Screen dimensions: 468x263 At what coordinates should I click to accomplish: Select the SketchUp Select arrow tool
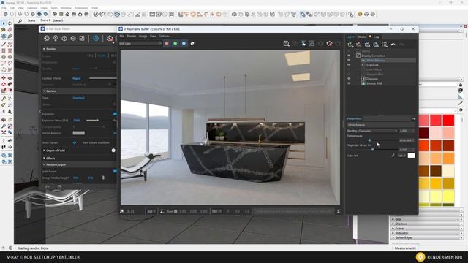4,23
